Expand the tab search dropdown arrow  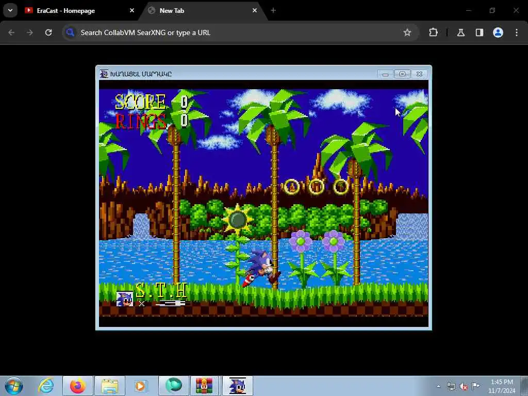click(10, 10)
